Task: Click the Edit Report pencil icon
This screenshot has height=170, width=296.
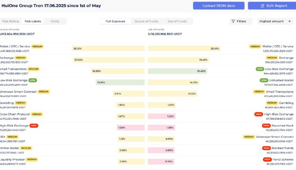Action: pyautogui.click(x=262, y=6)
